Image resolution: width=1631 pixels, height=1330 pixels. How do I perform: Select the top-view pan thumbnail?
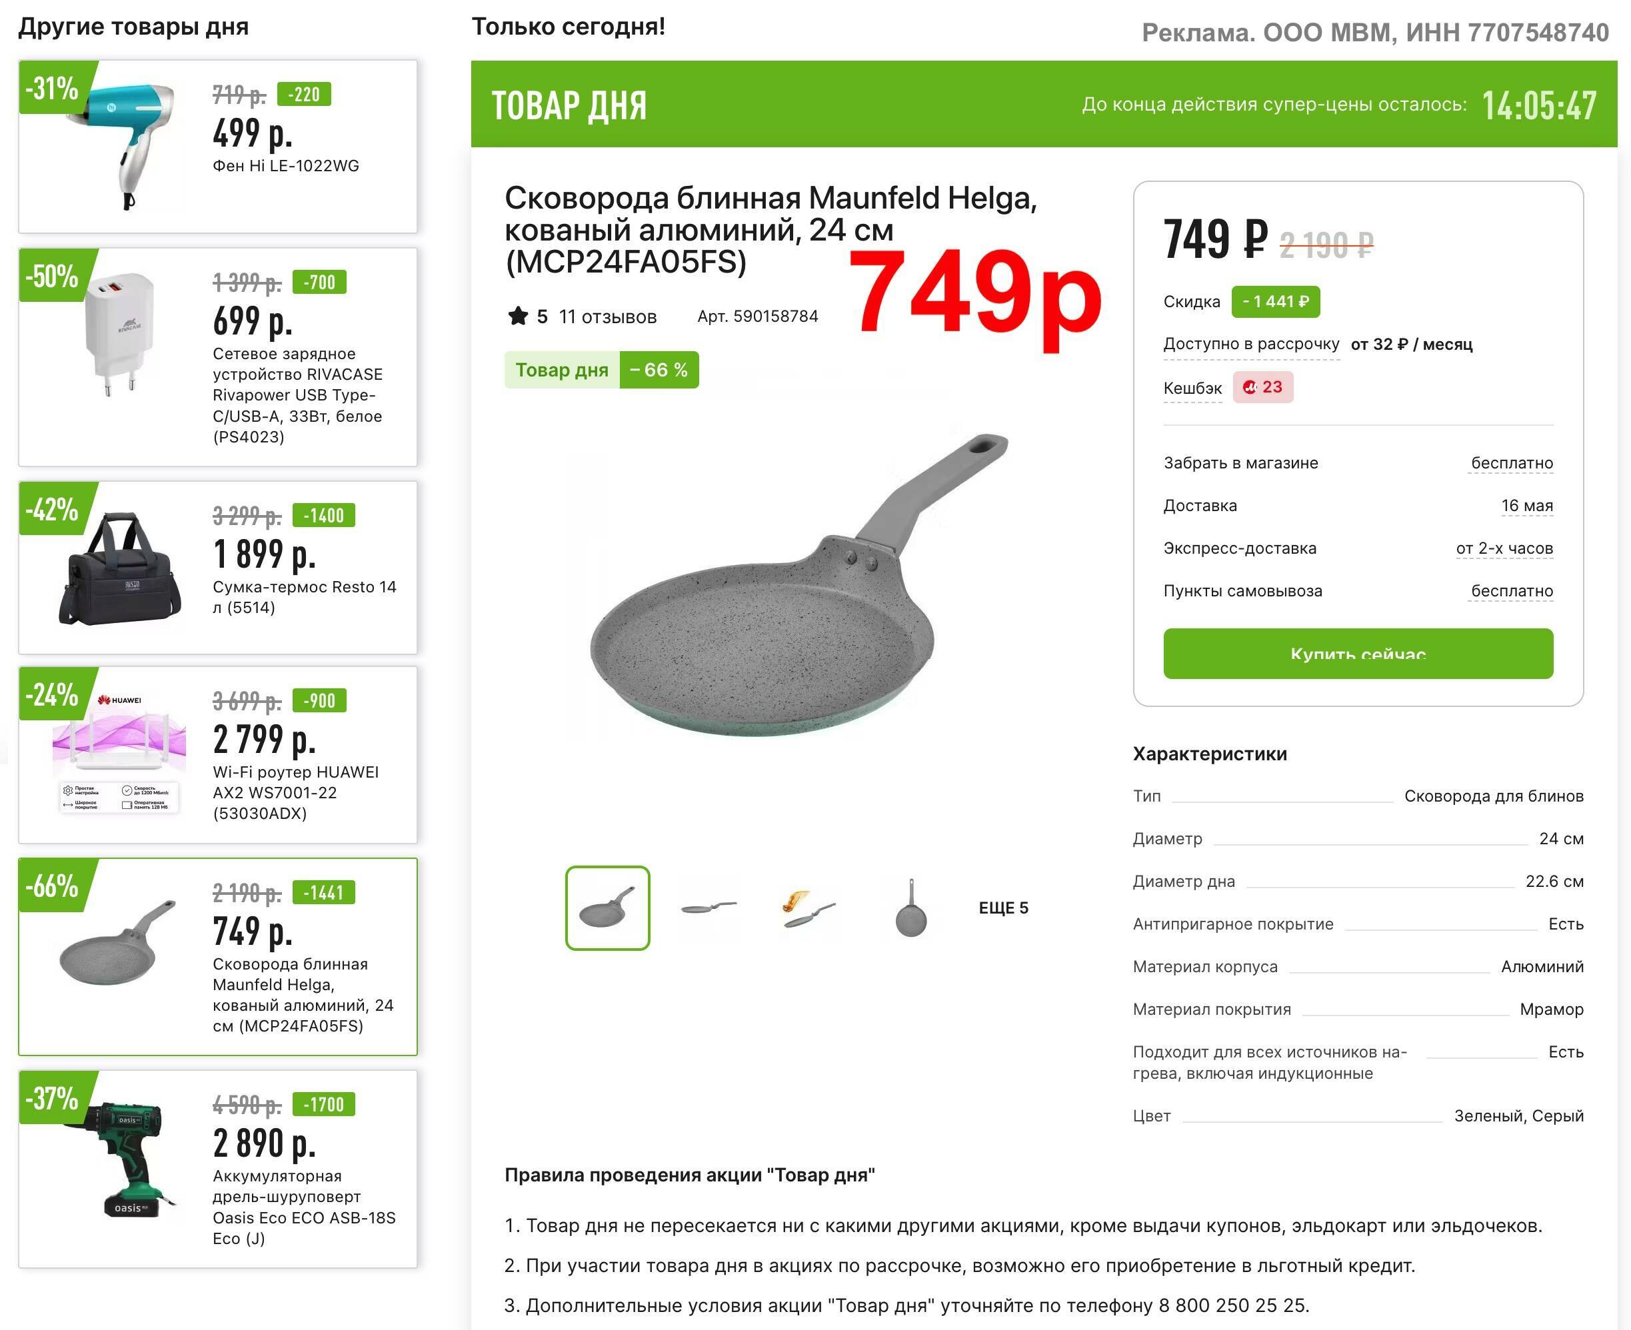[x=910, y=908]
